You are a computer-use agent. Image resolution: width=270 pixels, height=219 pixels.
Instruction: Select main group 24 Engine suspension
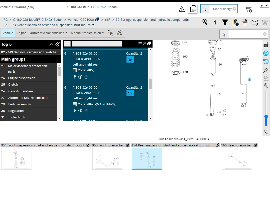tap(29, 78)
